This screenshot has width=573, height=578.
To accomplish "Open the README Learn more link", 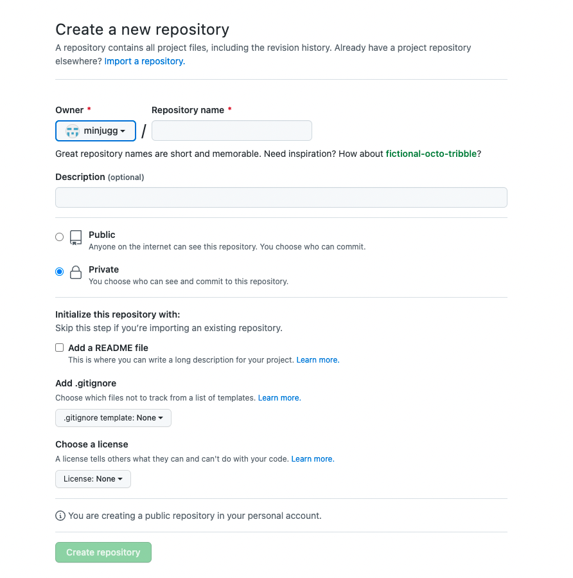I will pos(318,360).
